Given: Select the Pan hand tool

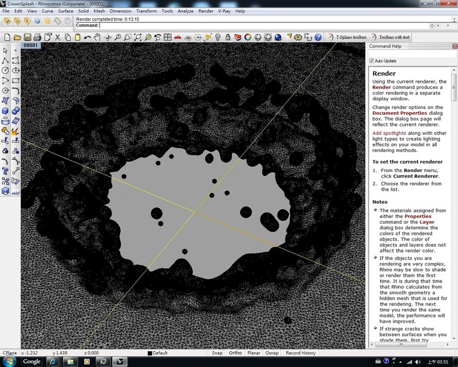Looking at the screenshot, I should point(97,37).
